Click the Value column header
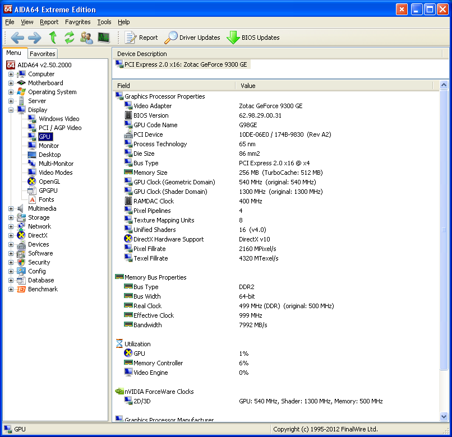This screenshot has width=452, height=437. 334,86
